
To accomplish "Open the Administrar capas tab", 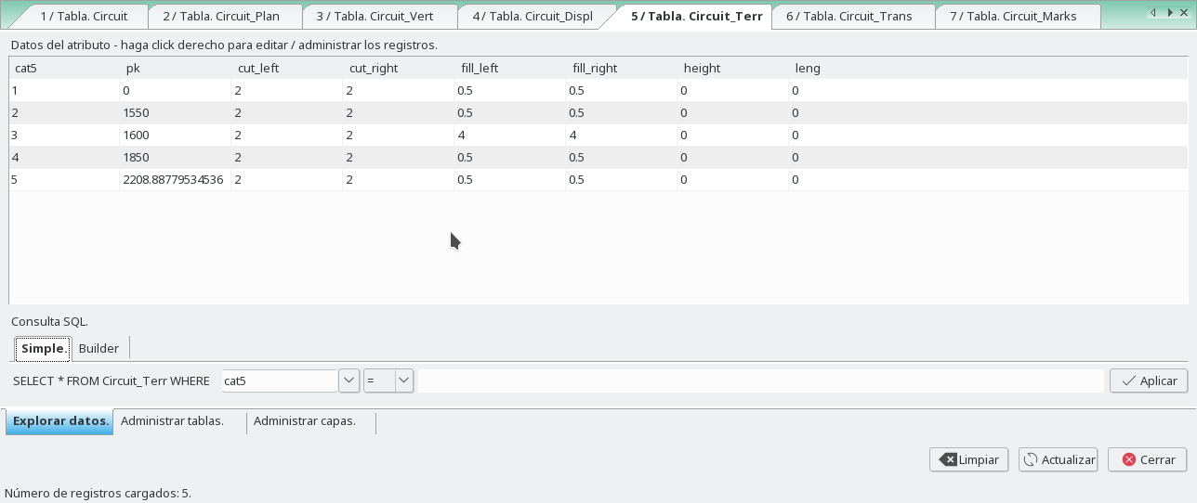I will pyautogui.click(x=305, y=421).
